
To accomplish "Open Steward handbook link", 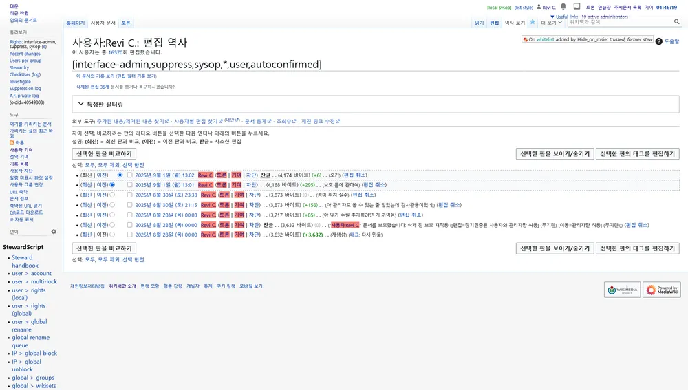I will point(25,261).
